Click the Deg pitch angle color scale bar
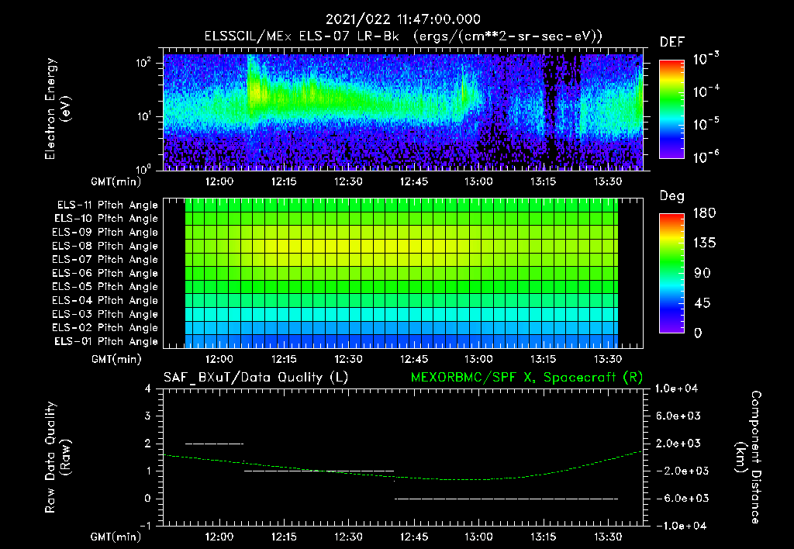Viewport: 794px width, 549px height. coord(672,274)
